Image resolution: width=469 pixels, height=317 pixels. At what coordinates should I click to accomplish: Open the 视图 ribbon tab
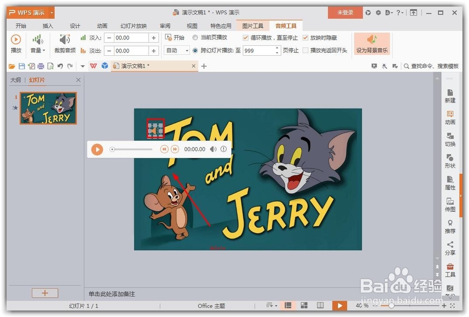(192, 26)
